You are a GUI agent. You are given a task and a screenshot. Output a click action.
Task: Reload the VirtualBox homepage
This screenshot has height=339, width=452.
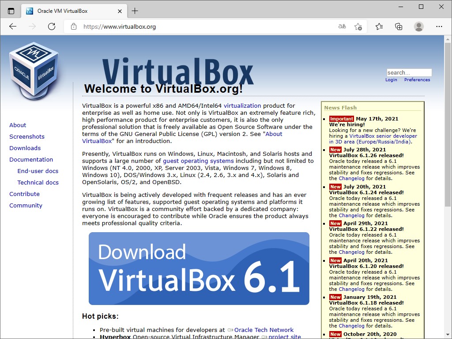[52, 26]
